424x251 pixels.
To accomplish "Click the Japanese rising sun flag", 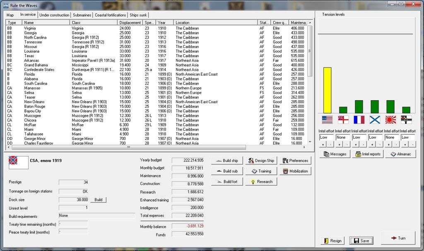I will tap(390, 120).
